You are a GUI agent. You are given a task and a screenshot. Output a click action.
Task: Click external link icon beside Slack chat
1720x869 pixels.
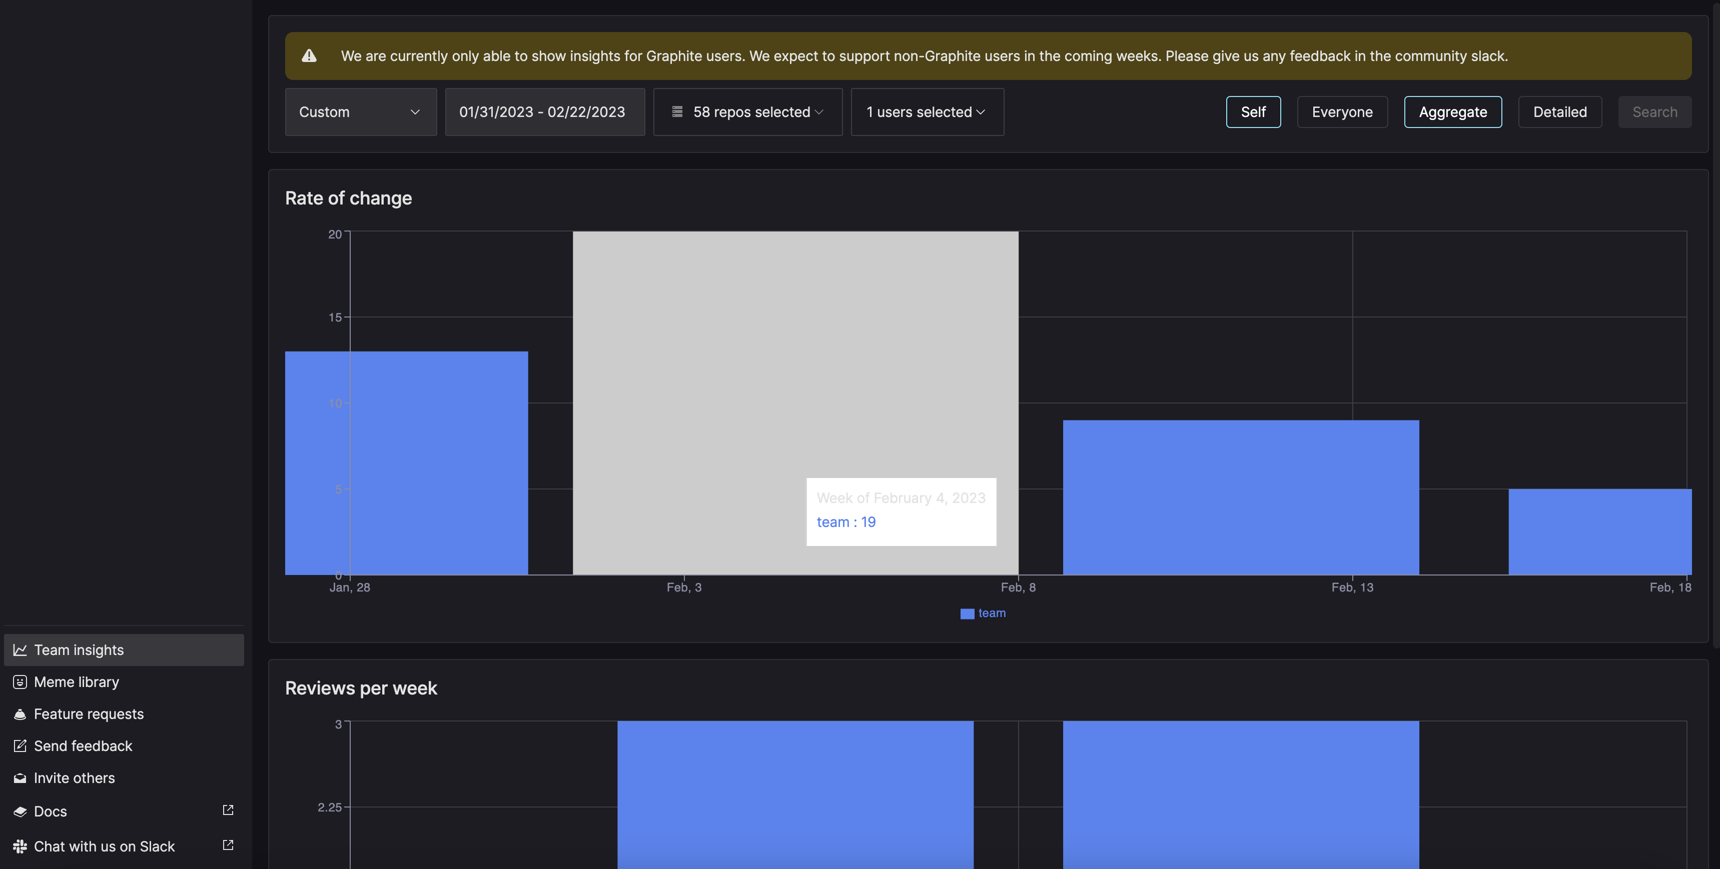click(x=228, y=845)
